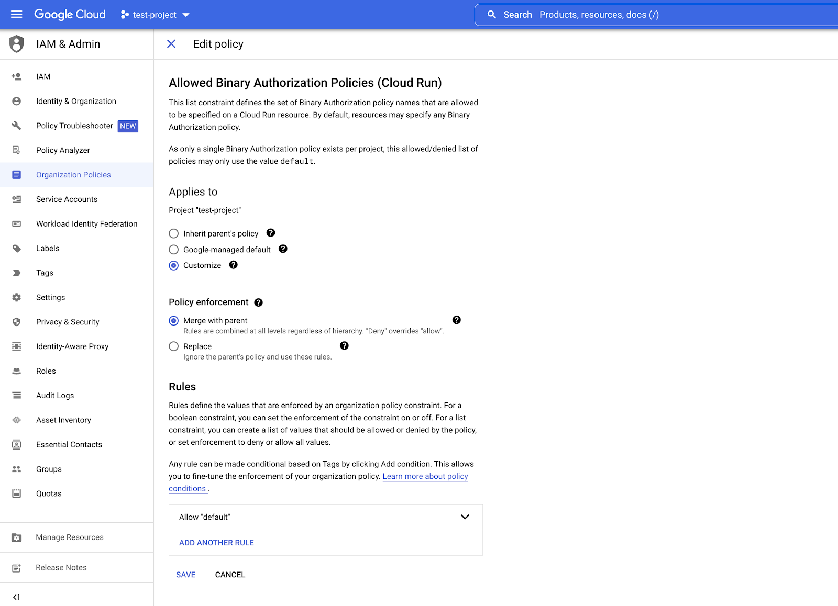The image size is (838, 606).
Task: Collapse the left navigation sidebar
Action: click(16, 597)
